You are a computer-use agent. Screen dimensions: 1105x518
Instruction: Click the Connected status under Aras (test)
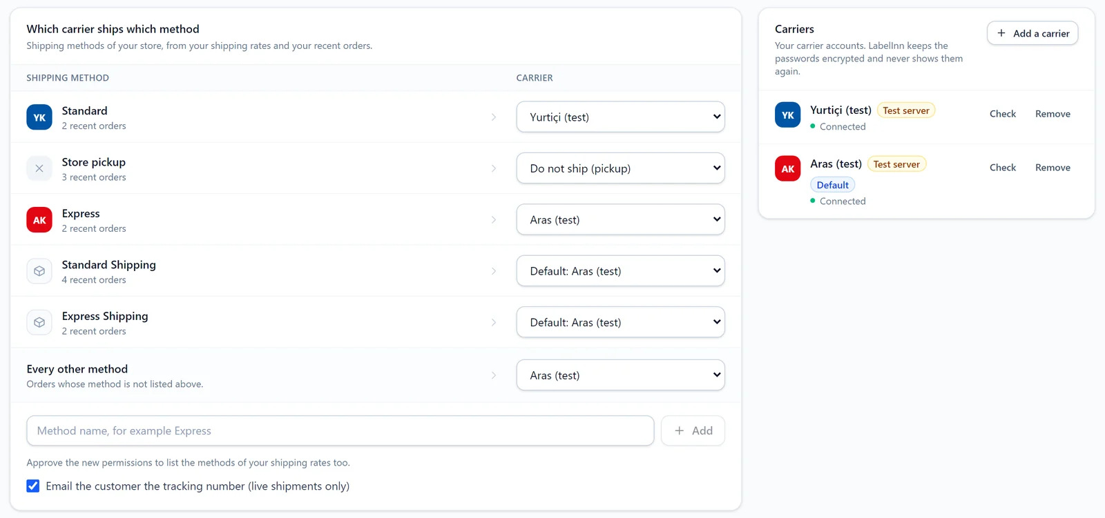click(x=838, y=201)
